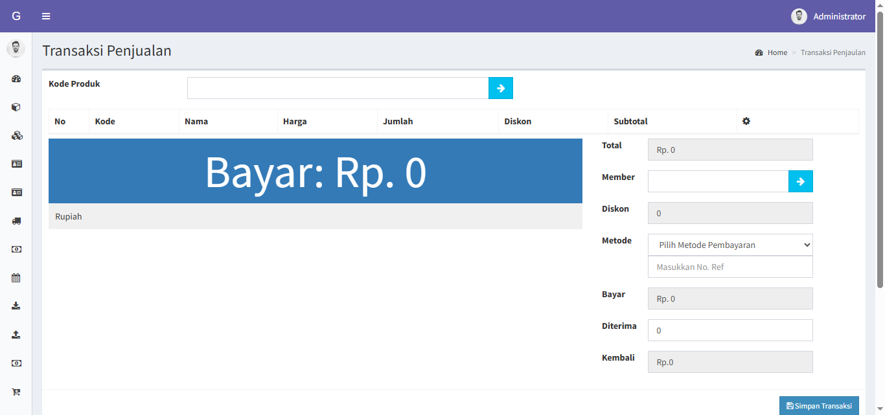This screenshot has width=885, height=415.
Task: Open the shopping cart icon in sidebar
Action: [16, 392]
